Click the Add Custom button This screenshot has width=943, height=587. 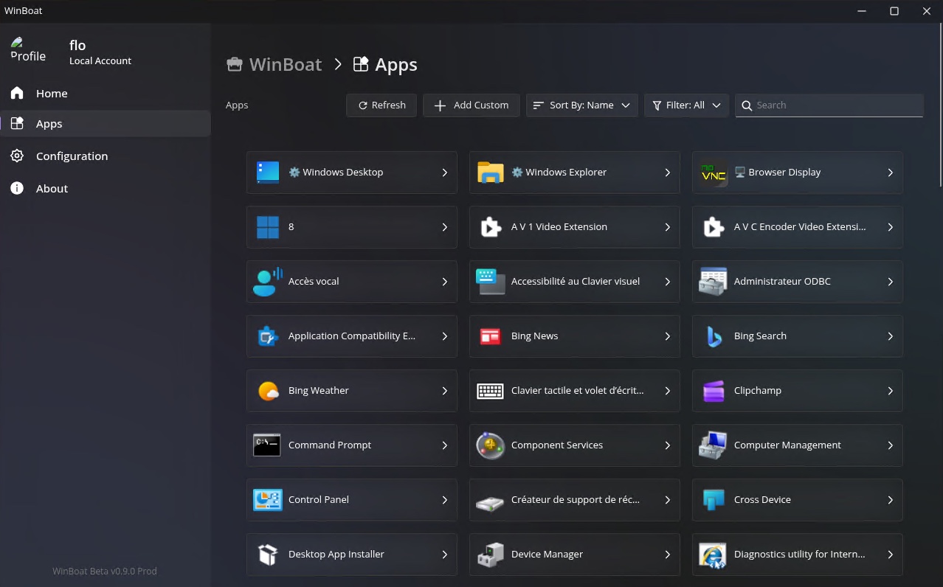471,105
